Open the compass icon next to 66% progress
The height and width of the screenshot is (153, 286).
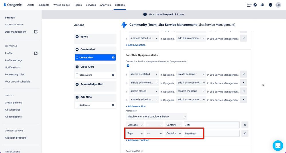click(x=255, y=5)
